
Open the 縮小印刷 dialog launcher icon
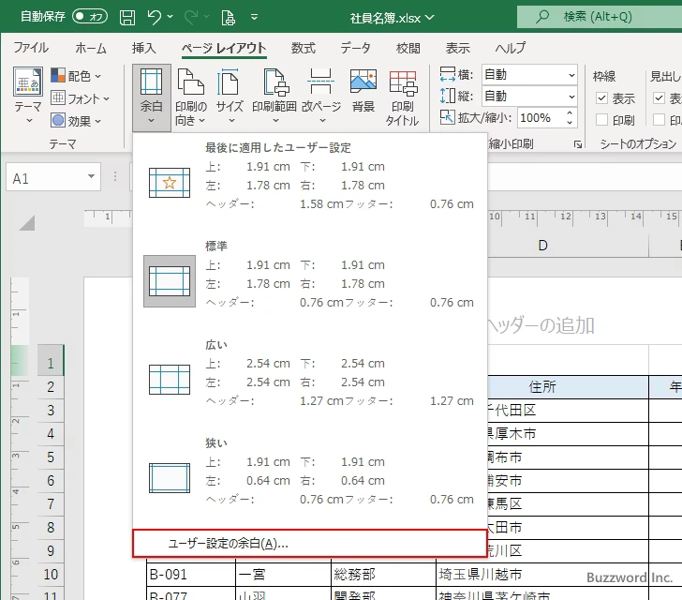coord(578,144)
